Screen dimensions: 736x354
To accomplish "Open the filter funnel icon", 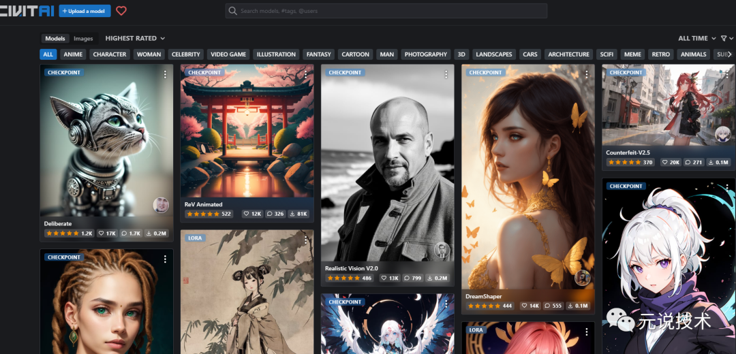I will 724,38.
